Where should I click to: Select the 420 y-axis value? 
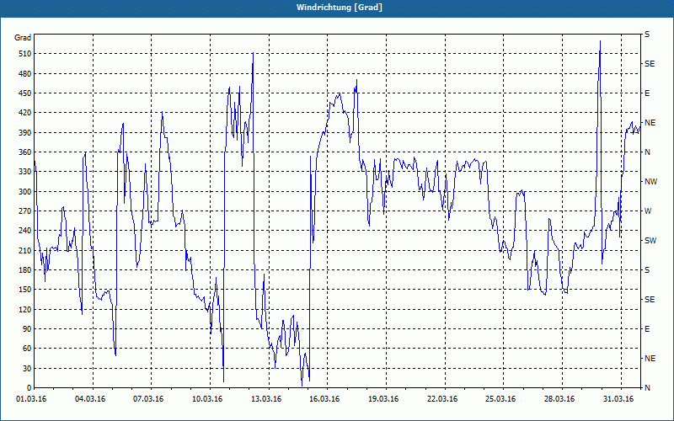[x=25, y=113]
